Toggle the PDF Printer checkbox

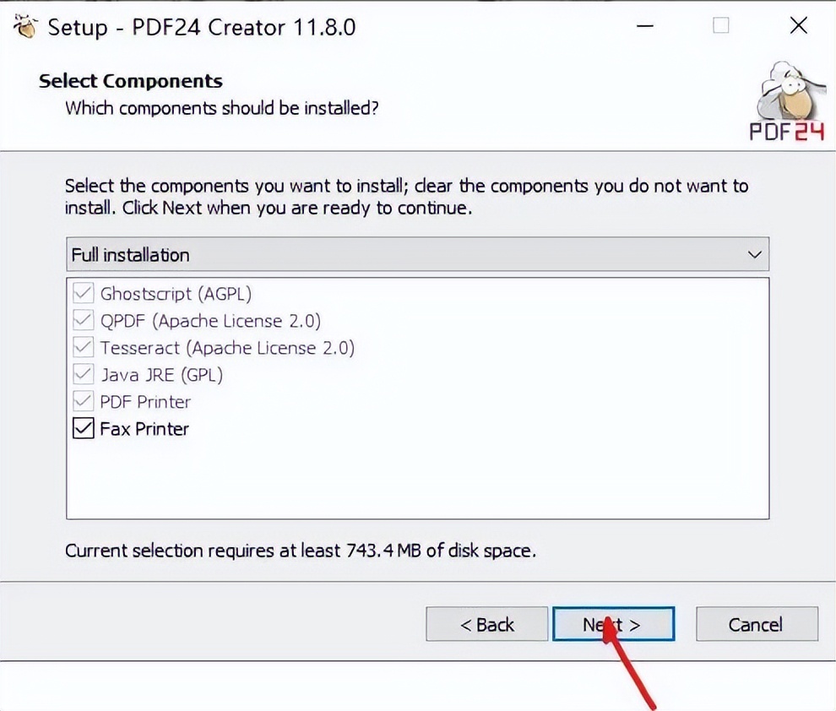click(83, 401)
